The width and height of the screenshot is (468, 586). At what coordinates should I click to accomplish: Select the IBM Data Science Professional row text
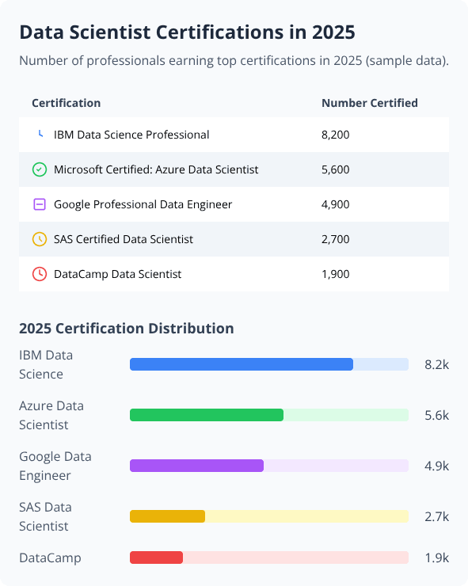(x=131, y=135)
